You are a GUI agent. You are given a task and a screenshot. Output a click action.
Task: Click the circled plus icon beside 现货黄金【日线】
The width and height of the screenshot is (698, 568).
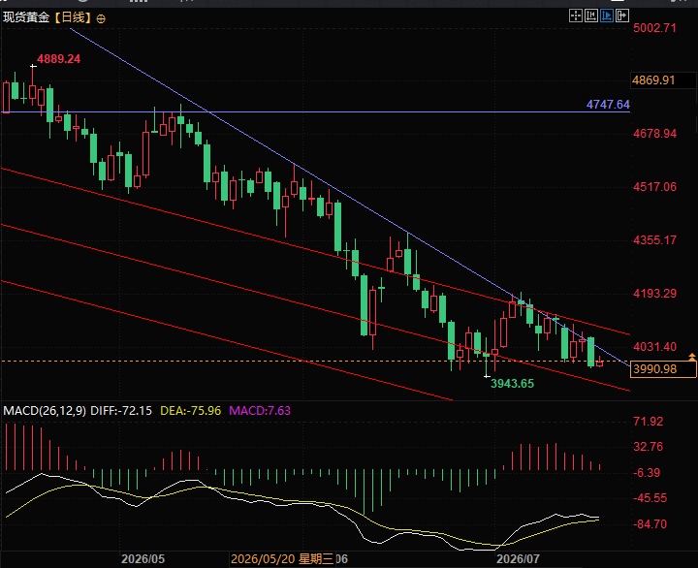click(101, 18)
